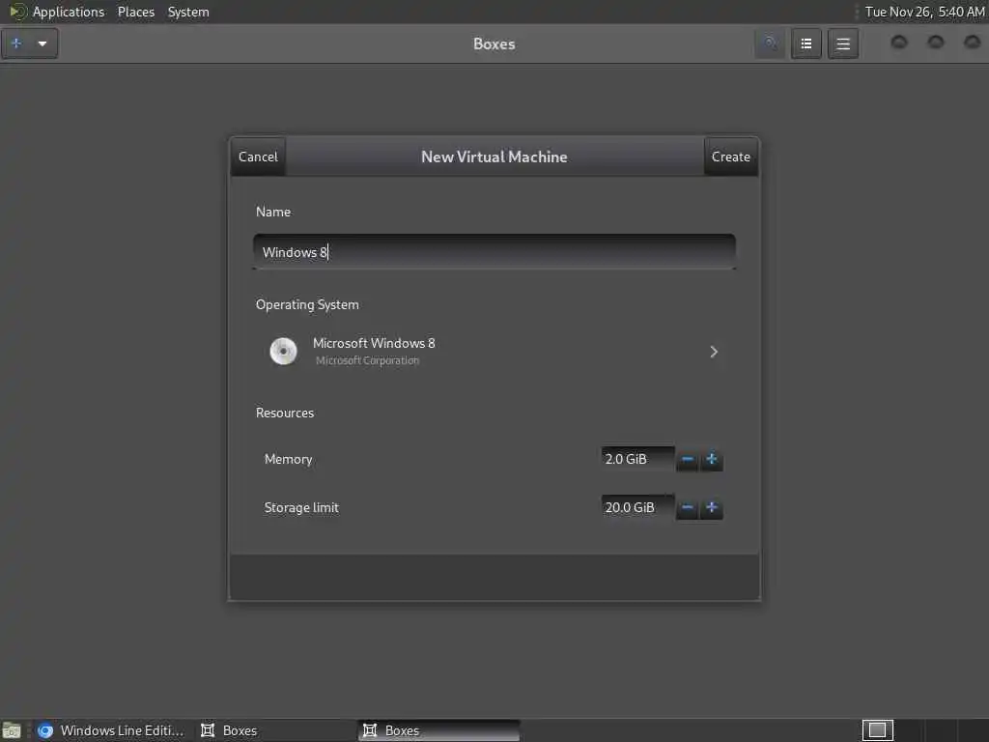Focus the Name field containing Windows 8
The width and height of the screenshot is (989, 742).
[x=494, y=252]
